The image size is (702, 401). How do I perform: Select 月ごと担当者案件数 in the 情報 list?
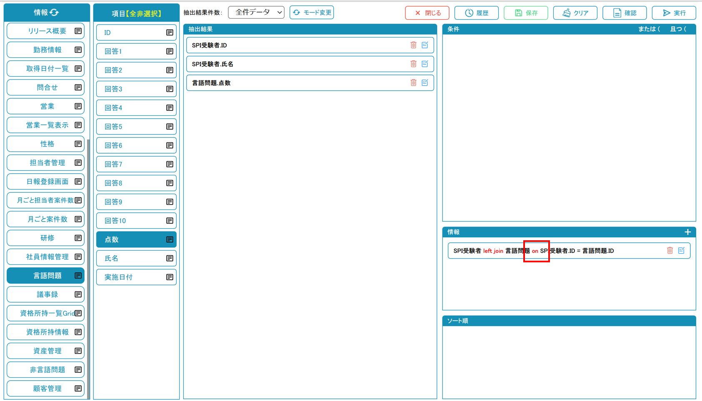pos(45,200)
